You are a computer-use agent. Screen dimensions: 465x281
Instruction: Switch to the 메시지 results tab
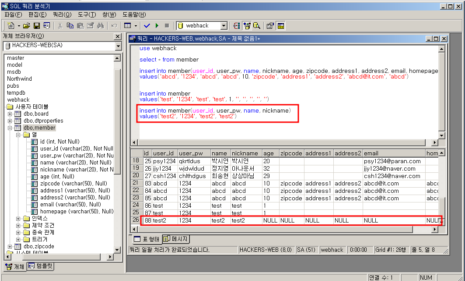175,239
